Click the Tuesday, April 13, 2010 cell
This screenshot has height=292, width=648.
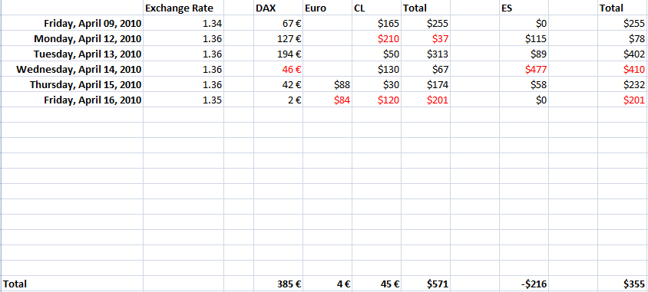(x=72, y=54)
